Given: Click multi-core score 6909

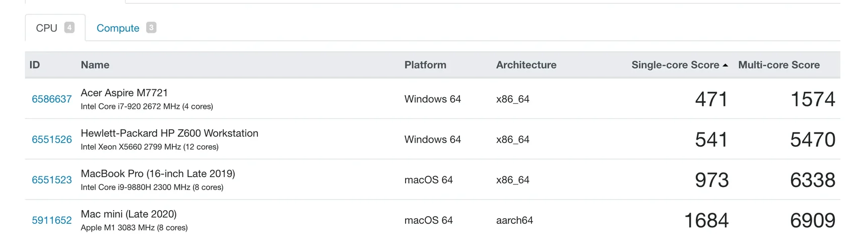Looking at the screenshot, I should 813,220.
